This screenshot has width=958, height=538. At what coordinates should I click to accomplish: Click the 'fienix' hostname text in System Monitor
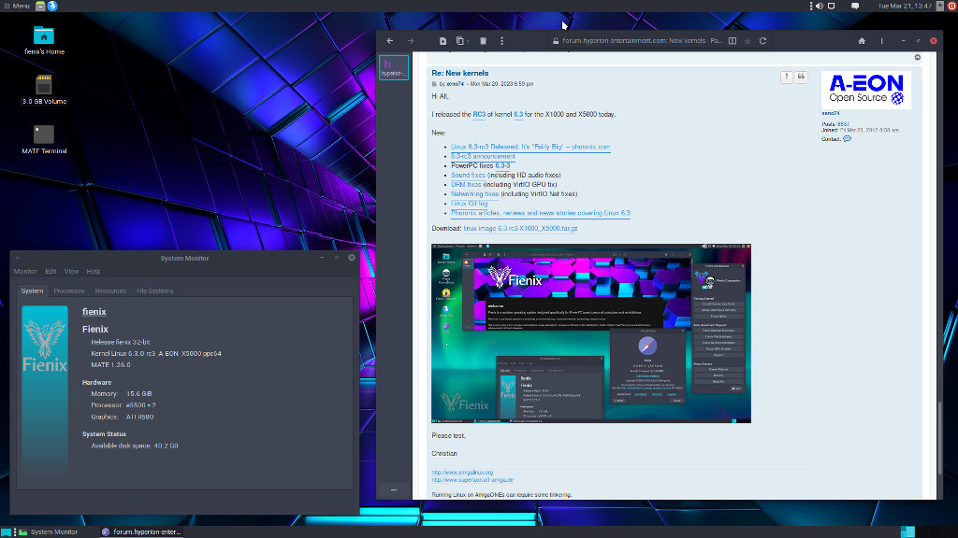click(x=94, y=312)
